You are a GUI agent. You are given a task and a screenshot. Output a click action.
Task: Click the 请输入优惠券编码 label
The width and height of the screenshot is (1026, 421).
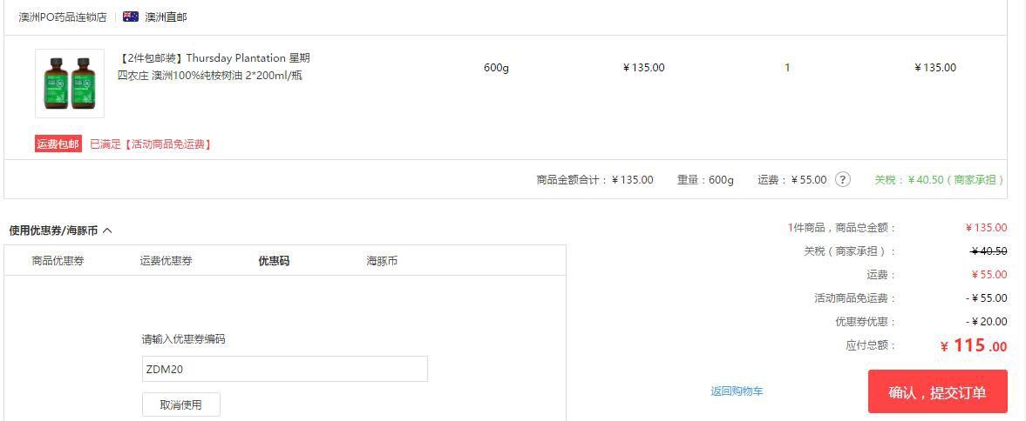pos(184,339)
